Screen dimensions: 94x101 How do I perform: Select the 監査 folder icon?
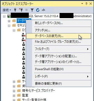pos(19,95)
